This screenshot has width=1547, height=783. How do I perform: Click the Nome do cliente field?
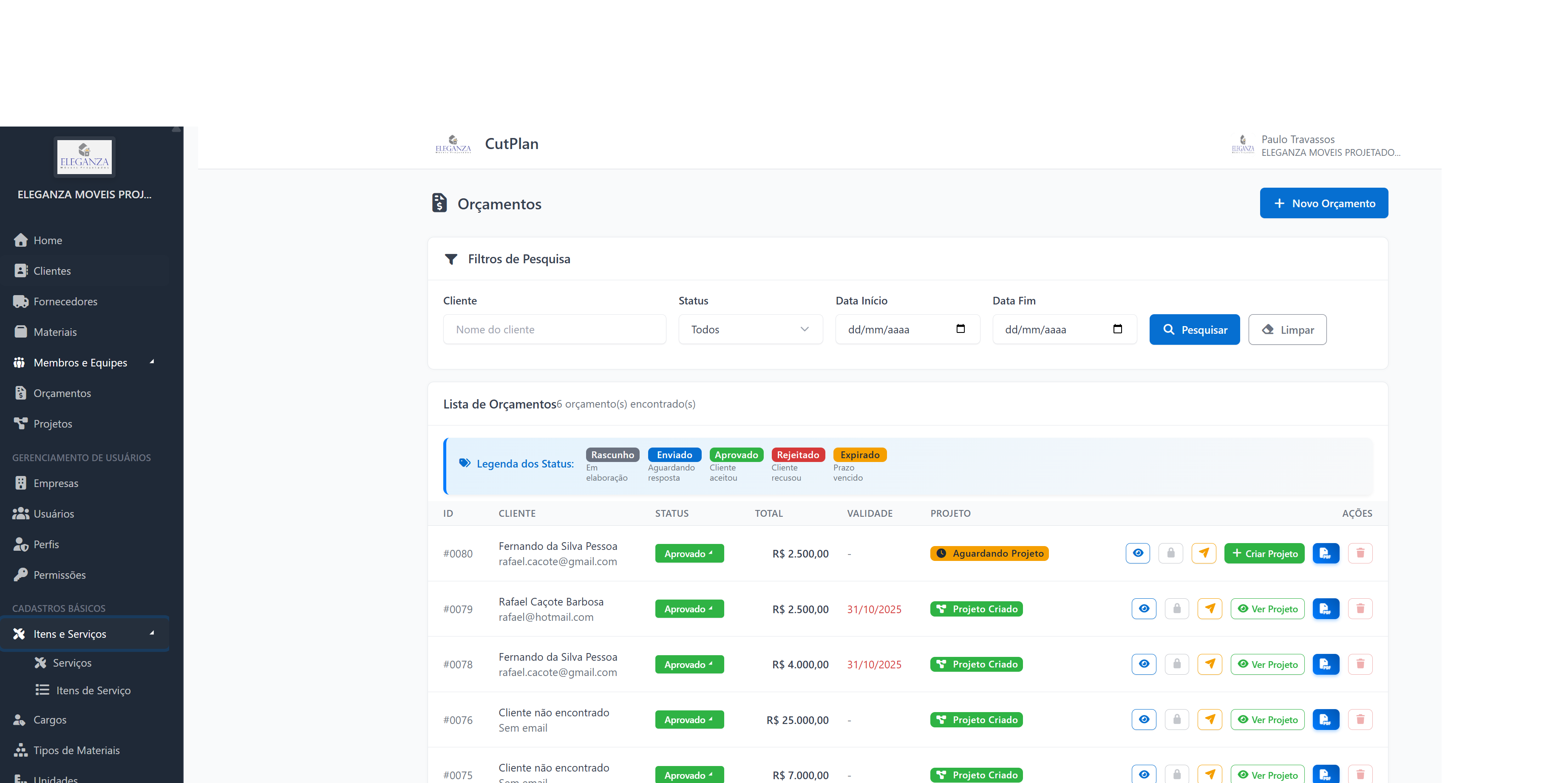[554, 330]
